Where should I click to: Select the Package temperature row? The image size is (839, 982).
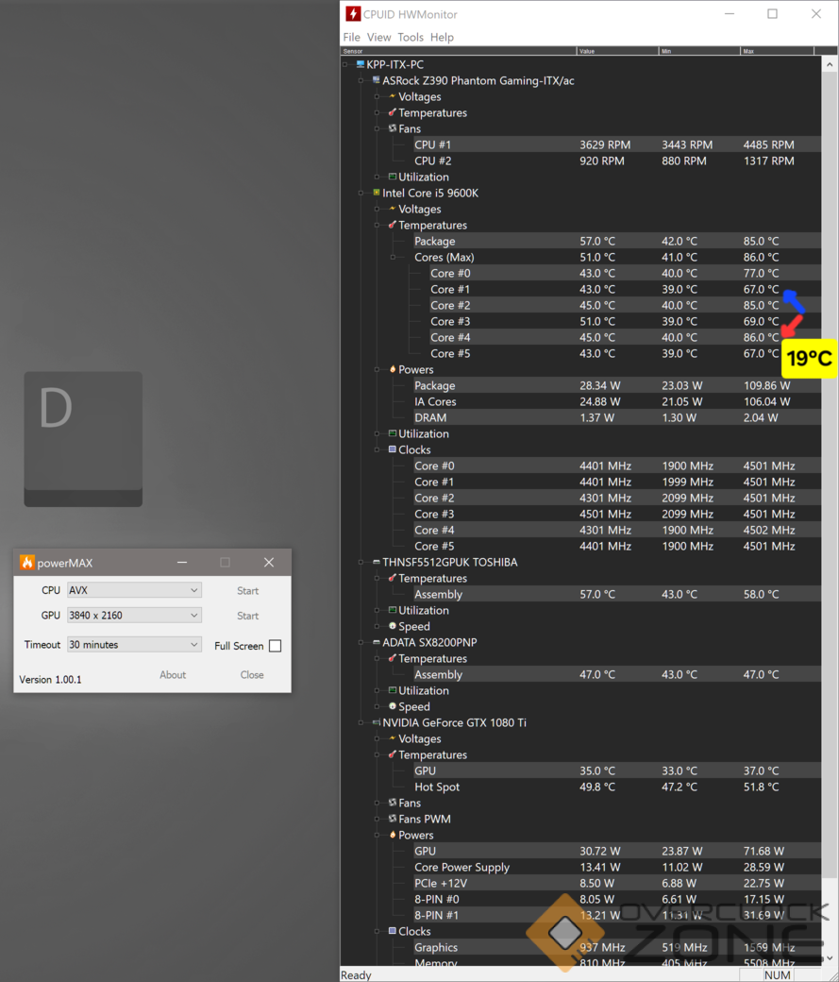tap(616, 241)
